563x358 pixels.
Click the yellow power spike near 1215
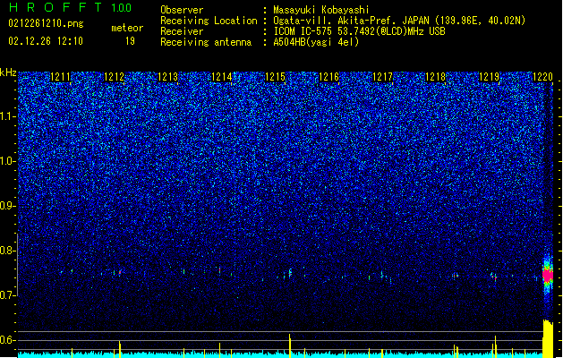point(290,345)
